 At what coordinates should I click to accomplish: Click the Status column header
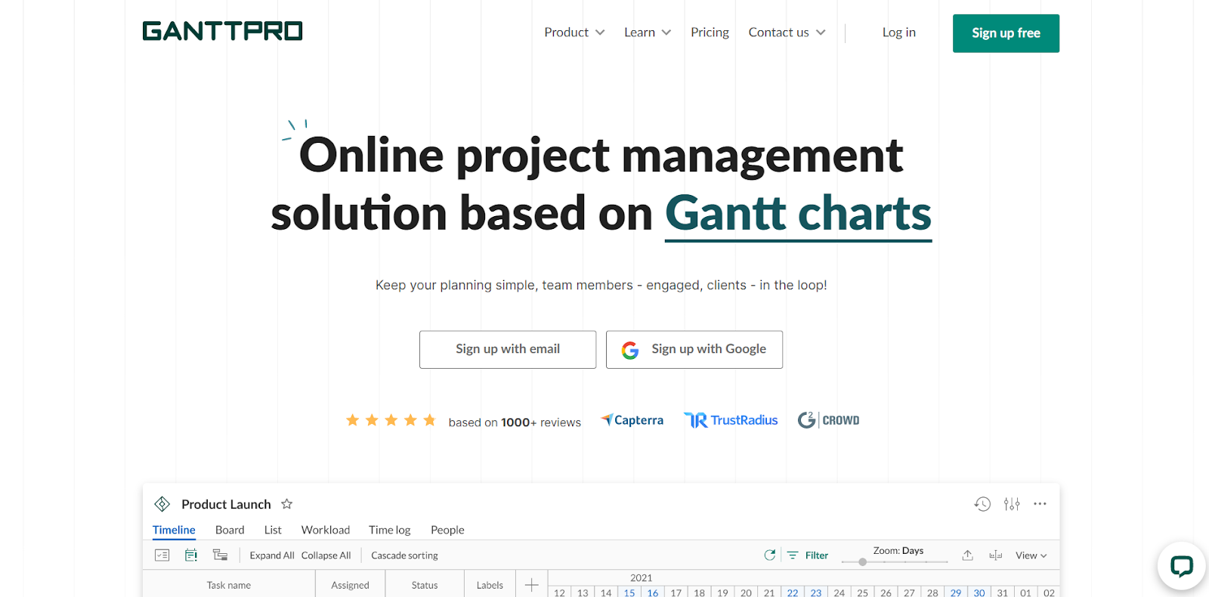pyautogui.click(x=425, y=585)
